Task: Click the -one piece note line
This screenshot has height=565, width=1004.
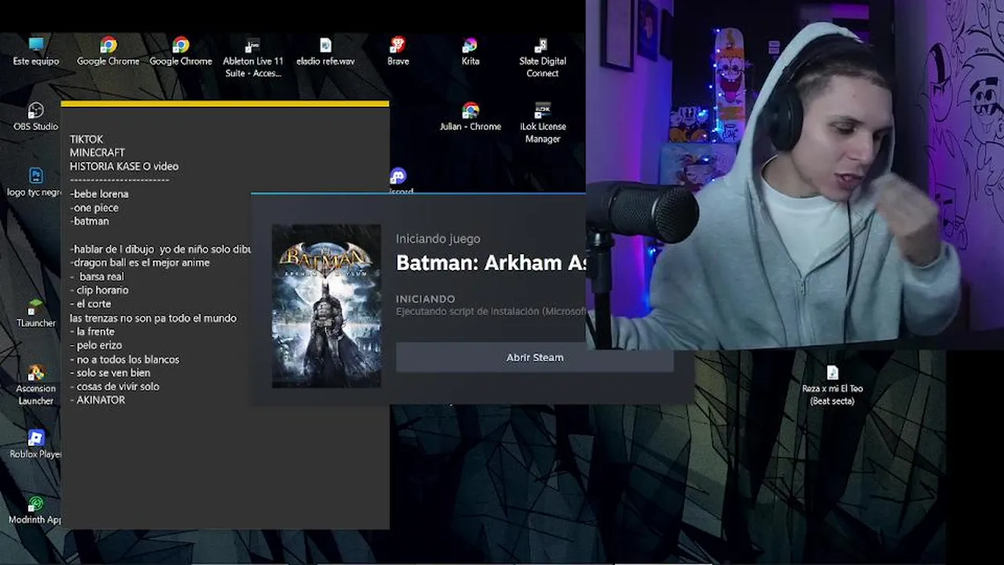Action: [x=94, y=208]
